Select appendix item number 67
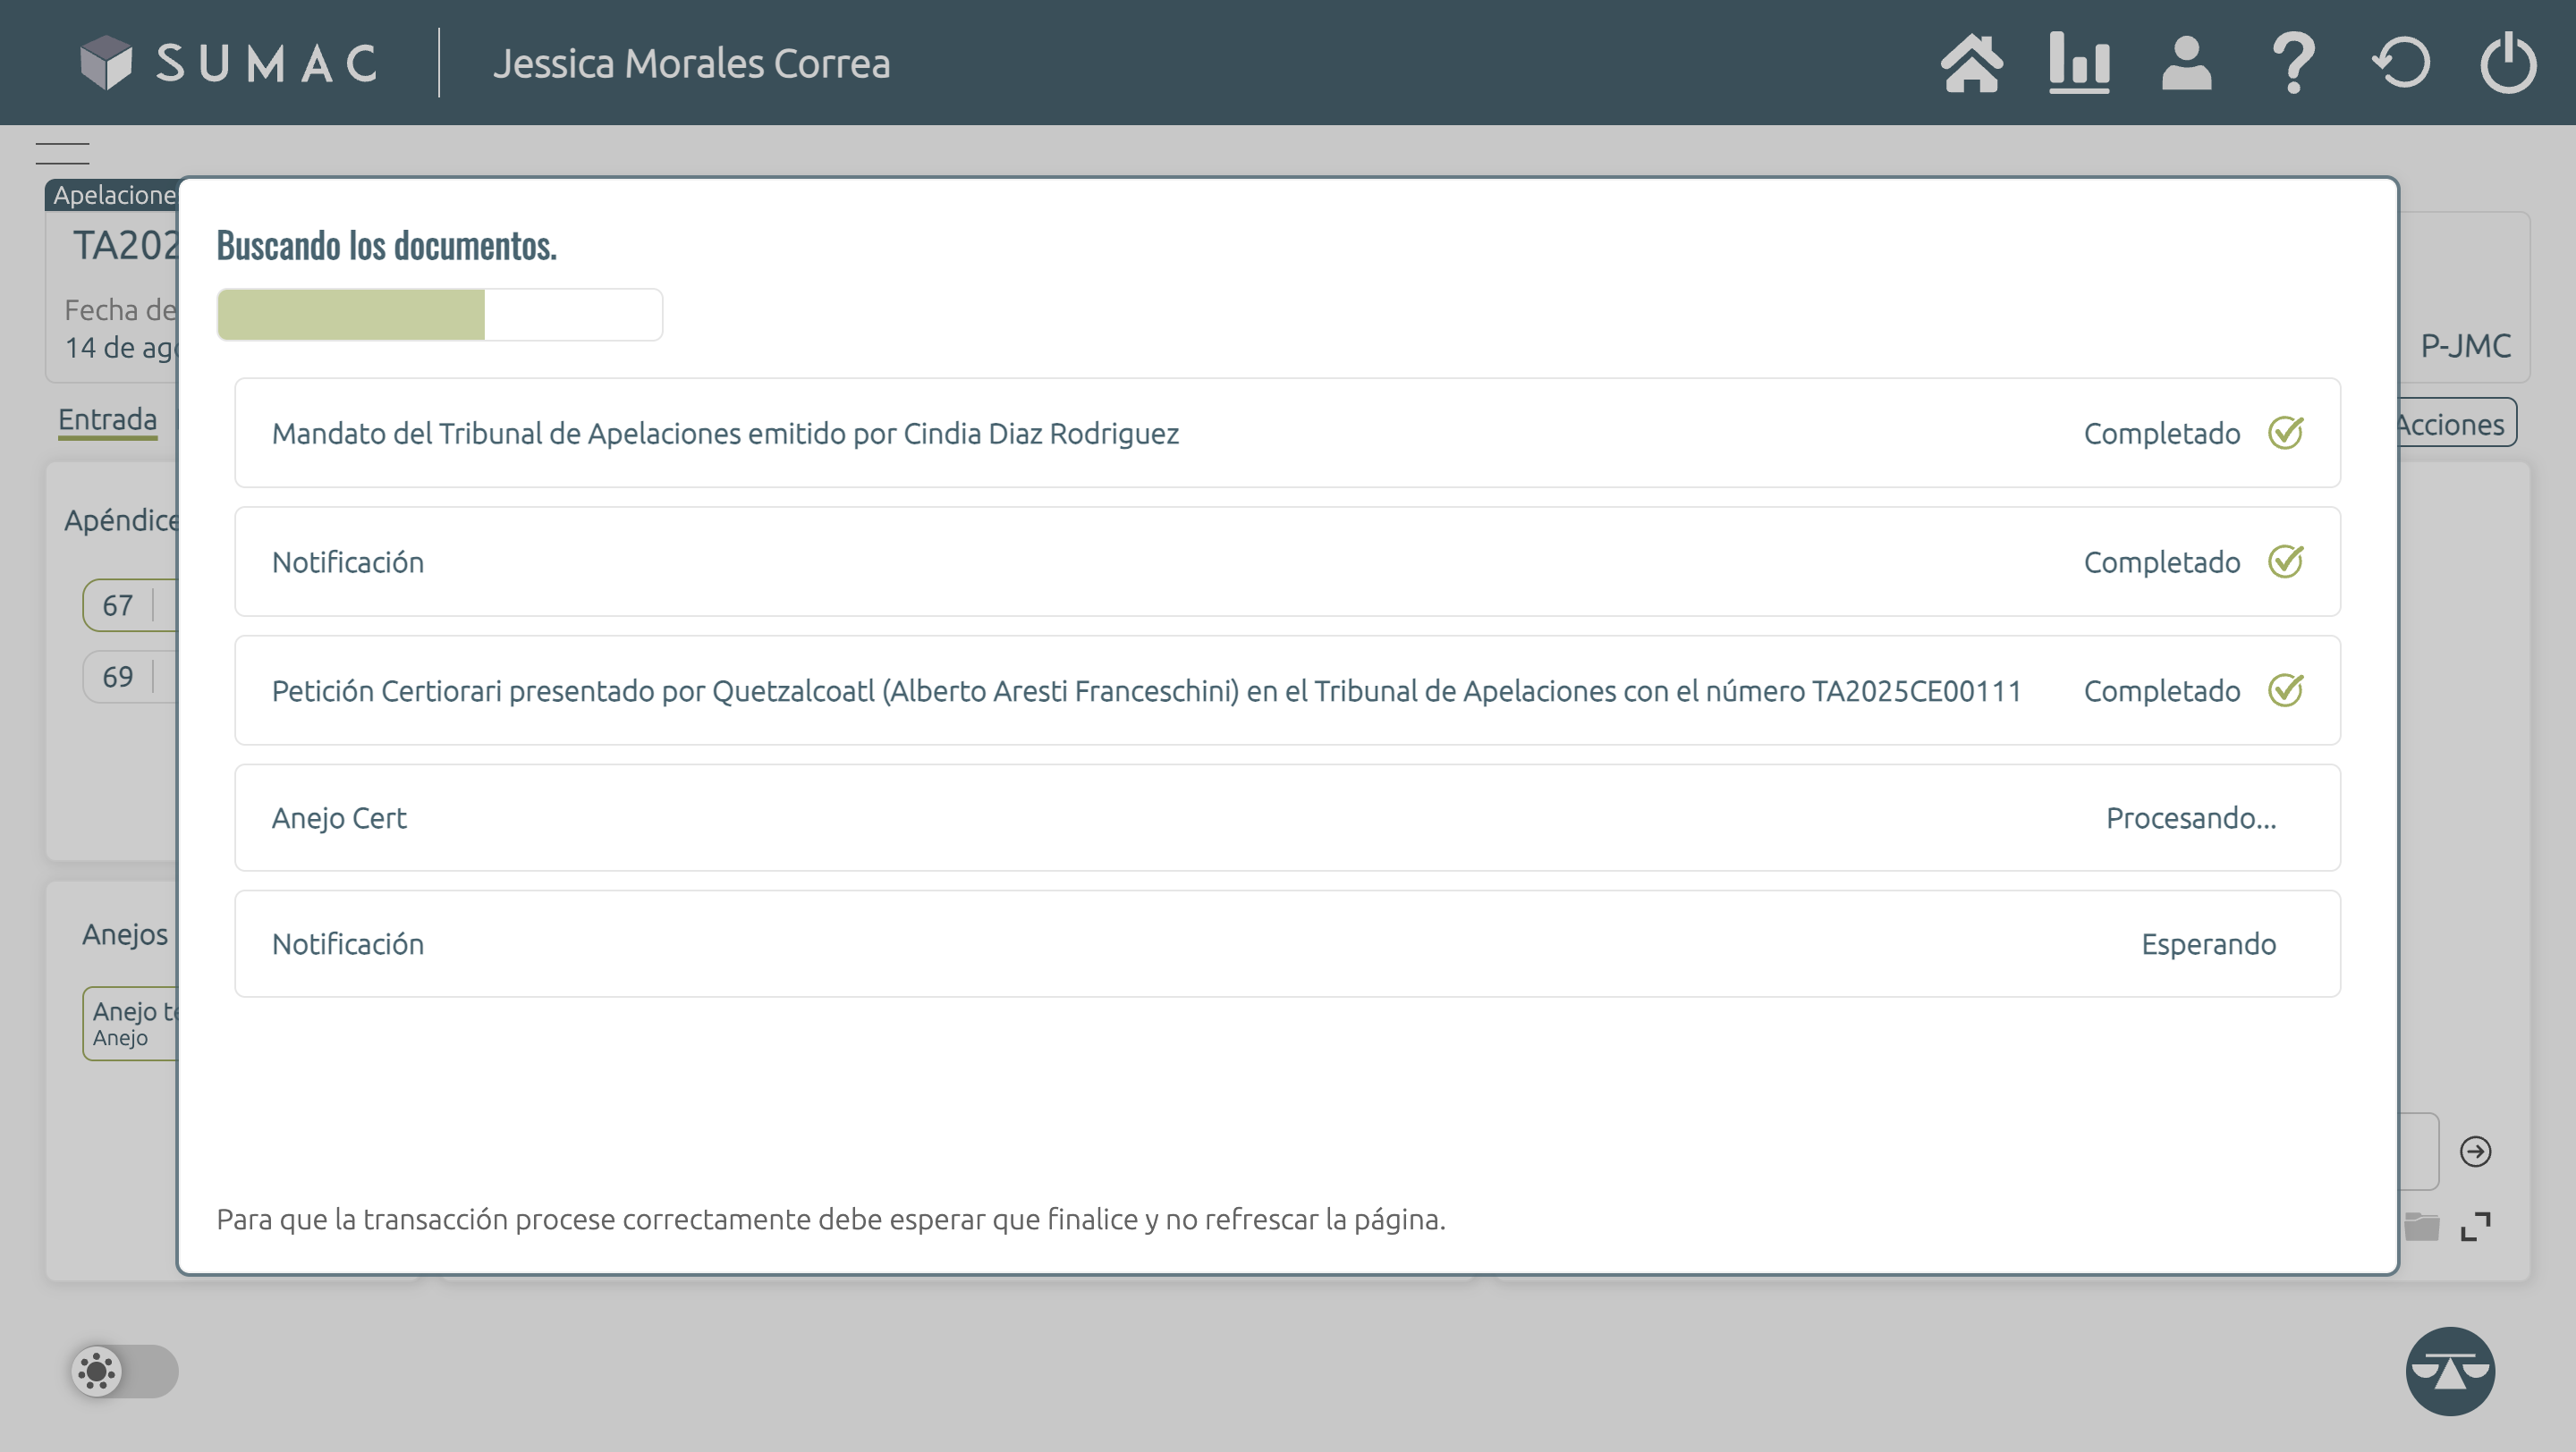2576x1452 pixels. tap(119, 605)
